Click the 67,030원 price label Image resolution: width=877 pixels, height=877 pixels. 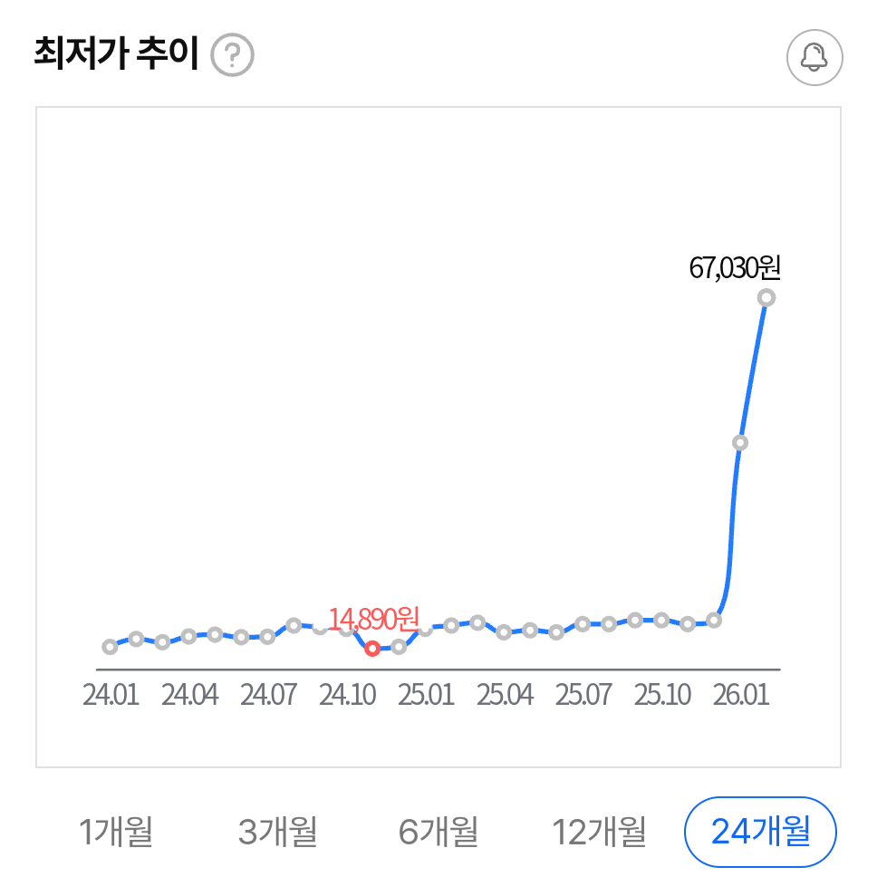tap(736, 265)
